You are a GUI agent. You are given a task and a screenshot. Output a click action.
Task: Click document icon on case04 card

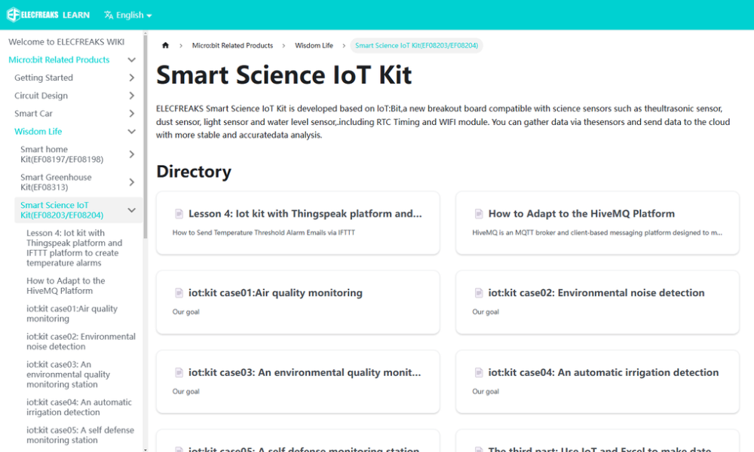pos(479,372)
